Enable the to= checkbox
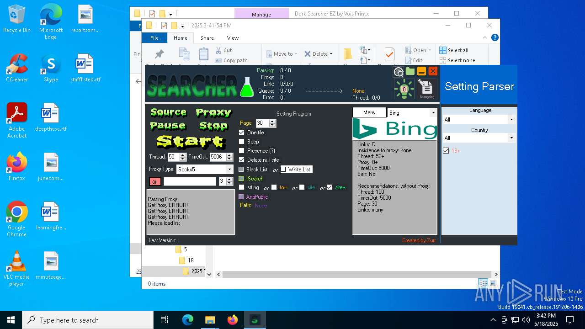Screen dimensions: 585x329 tap(274, 187)
